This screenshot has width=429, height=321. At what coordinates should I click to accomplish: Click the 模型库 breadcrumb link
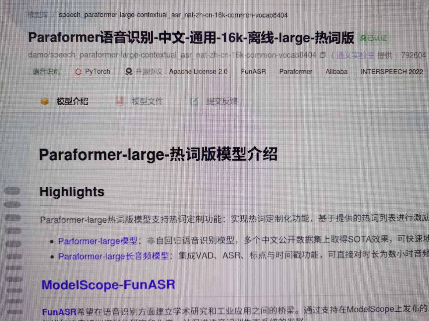(x=38, y=15)
